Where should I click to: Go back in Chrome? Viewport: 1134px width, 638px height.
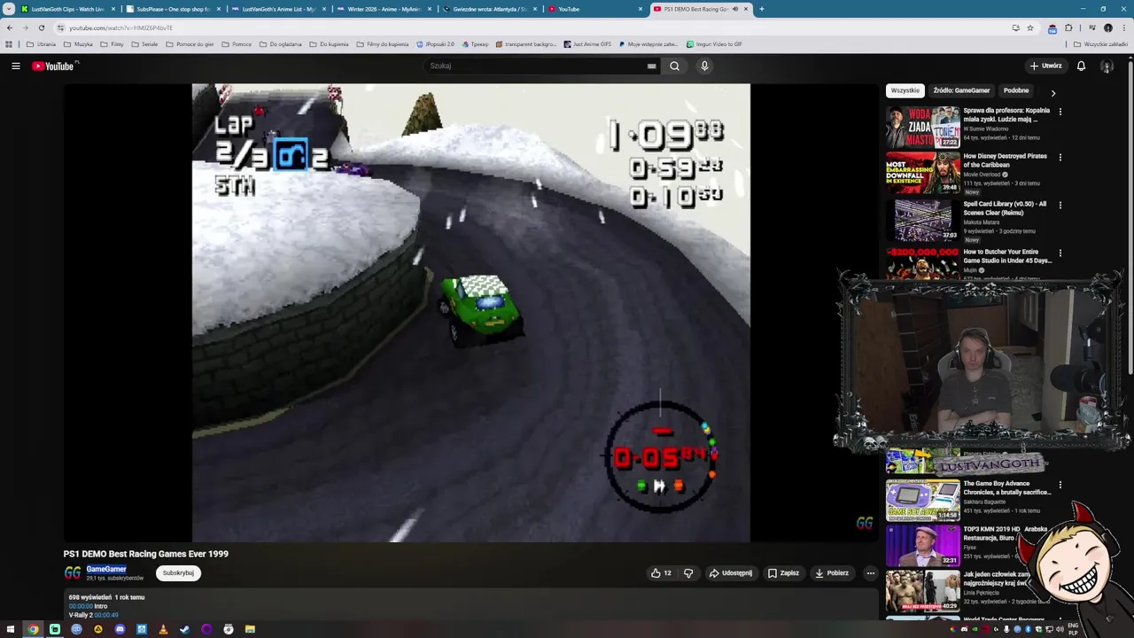(10, 27)
